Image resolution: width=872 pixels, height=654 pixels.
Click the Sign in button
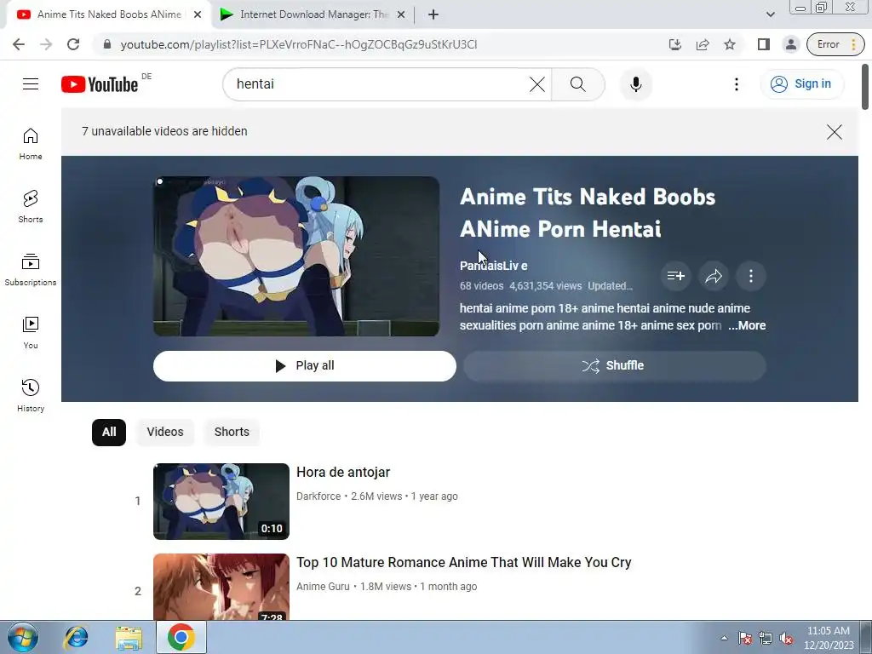tap(801, 84)
